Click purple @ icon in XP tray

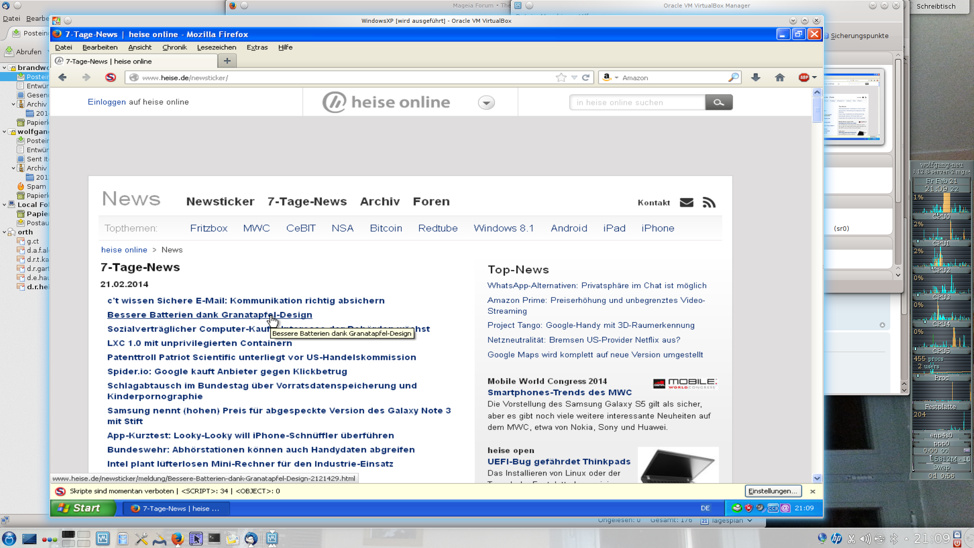(x=785, y=508)
